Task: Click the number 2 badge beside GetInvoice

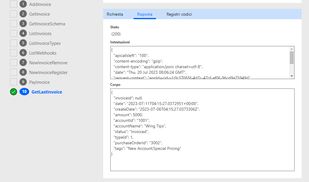Action: (23, 14)
